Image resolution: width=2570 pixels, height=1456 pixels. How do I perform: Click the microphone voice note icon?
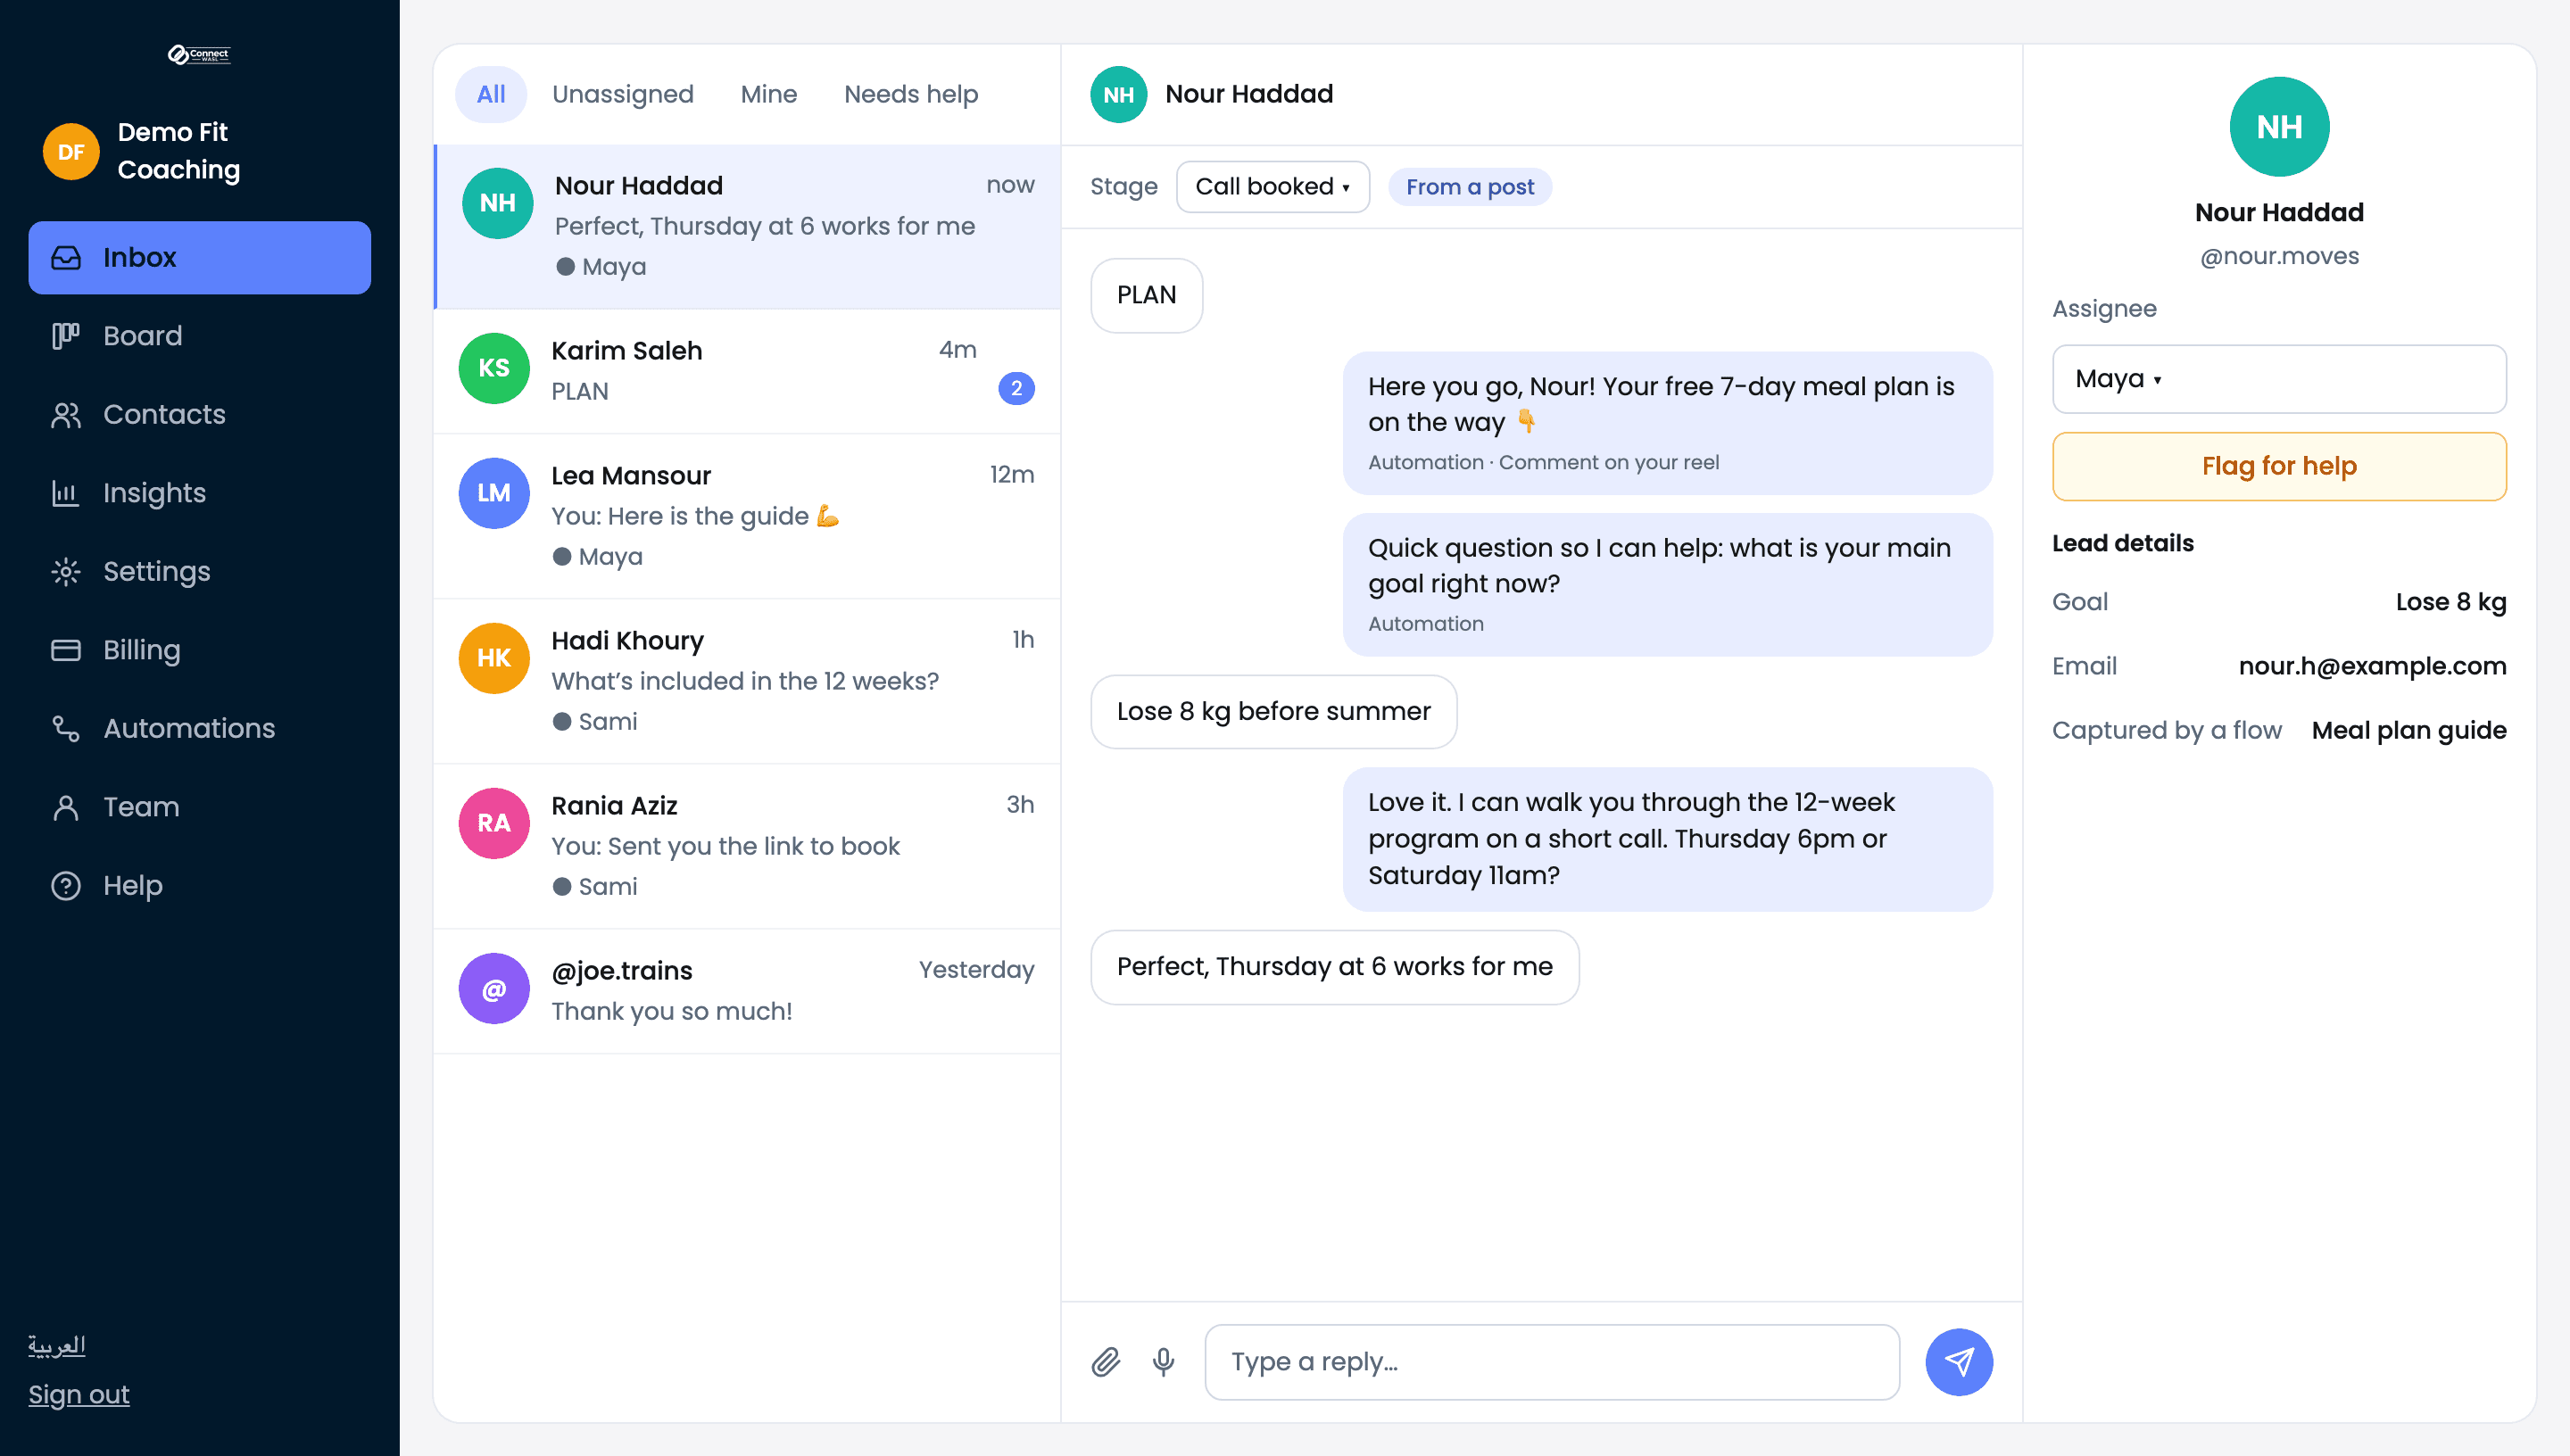pos(1163,1361)
